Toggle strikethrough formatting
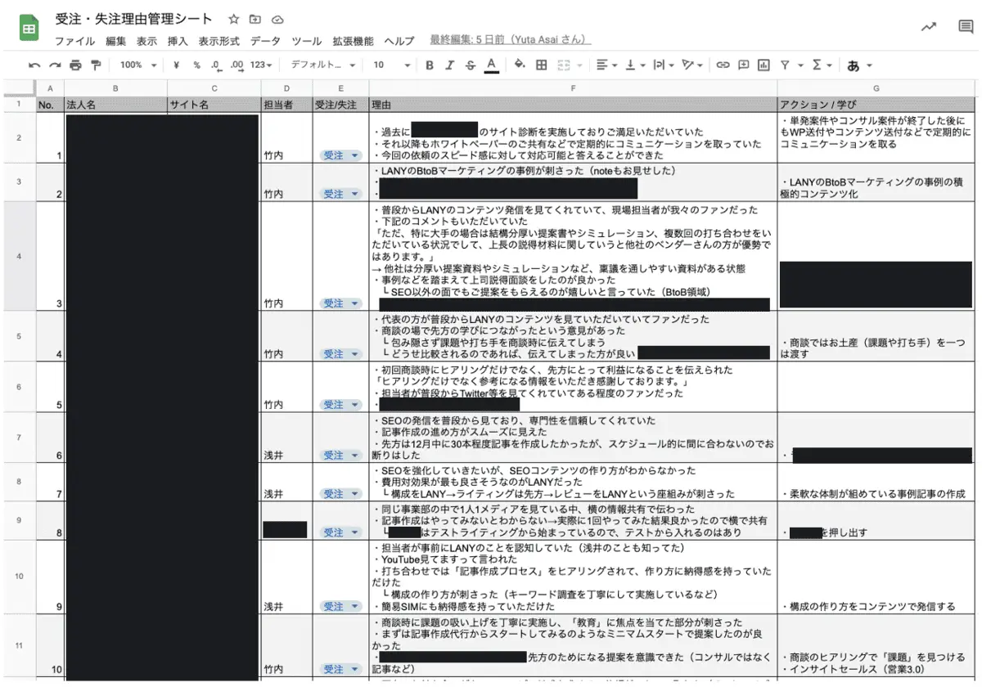982x687 pixels. point(470,65)
